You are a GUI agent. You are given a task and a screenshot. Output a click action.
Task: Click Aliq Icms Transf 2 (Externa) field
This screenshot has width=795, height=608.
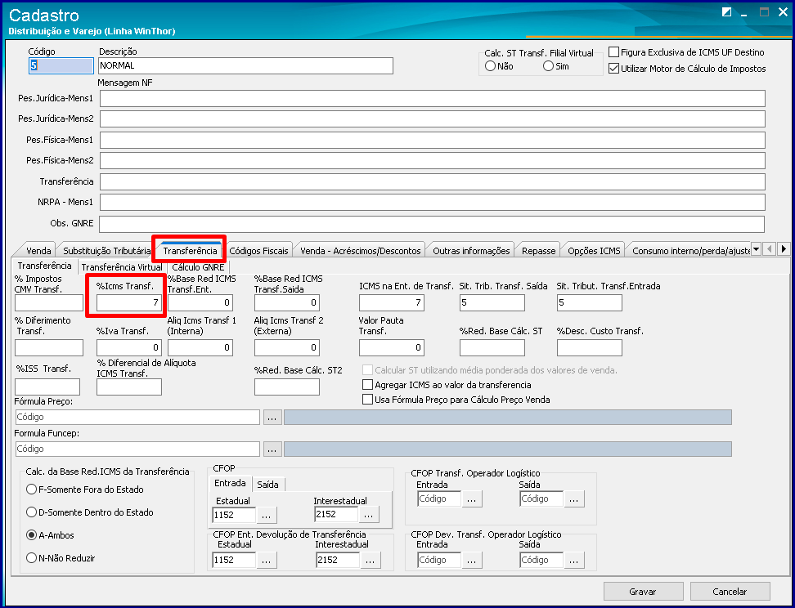(x=287, y=347)
